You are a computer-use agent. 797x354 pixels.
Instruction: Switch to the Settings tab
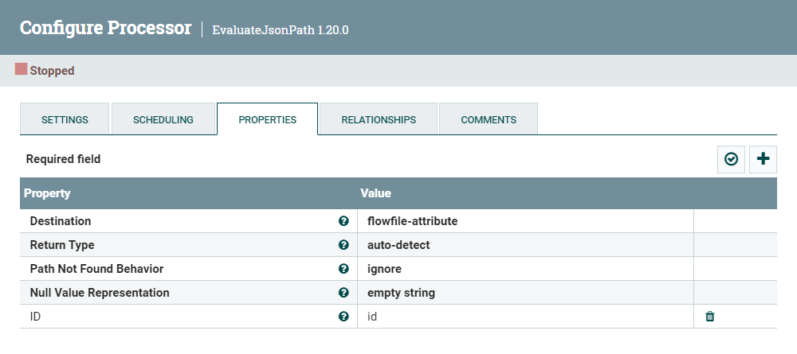(x=65, y=120)
